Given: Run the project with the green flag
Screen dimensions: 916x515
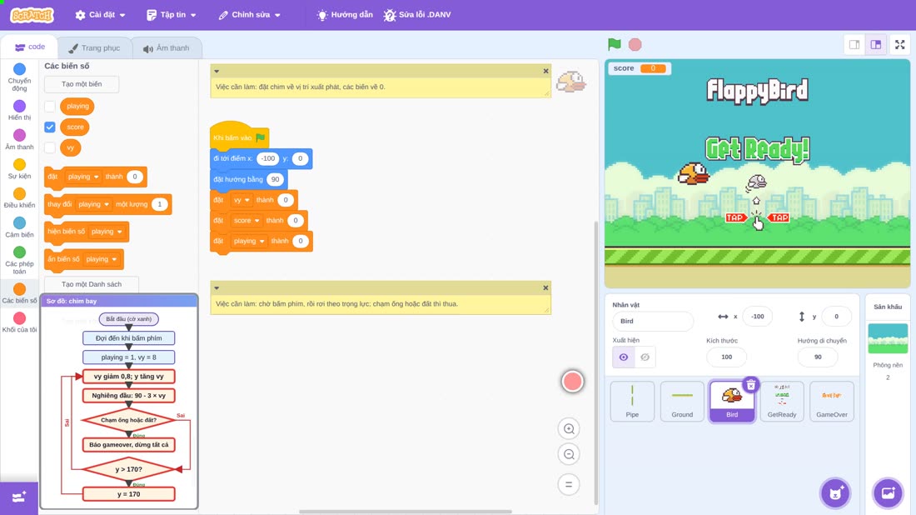Looking at the screenshot, I should pyautogui.click(x=614, y=44).
